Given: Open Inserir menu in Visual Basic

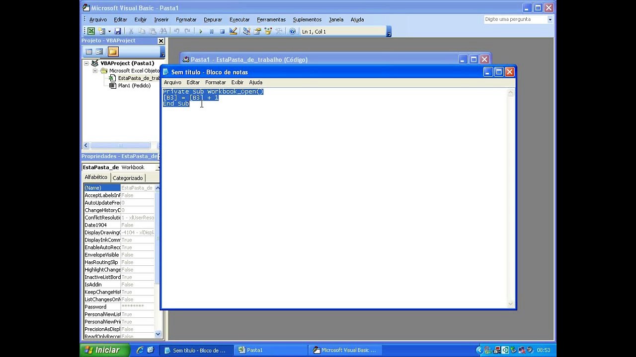Looking at the screenshot, I should tap(161, 19).
